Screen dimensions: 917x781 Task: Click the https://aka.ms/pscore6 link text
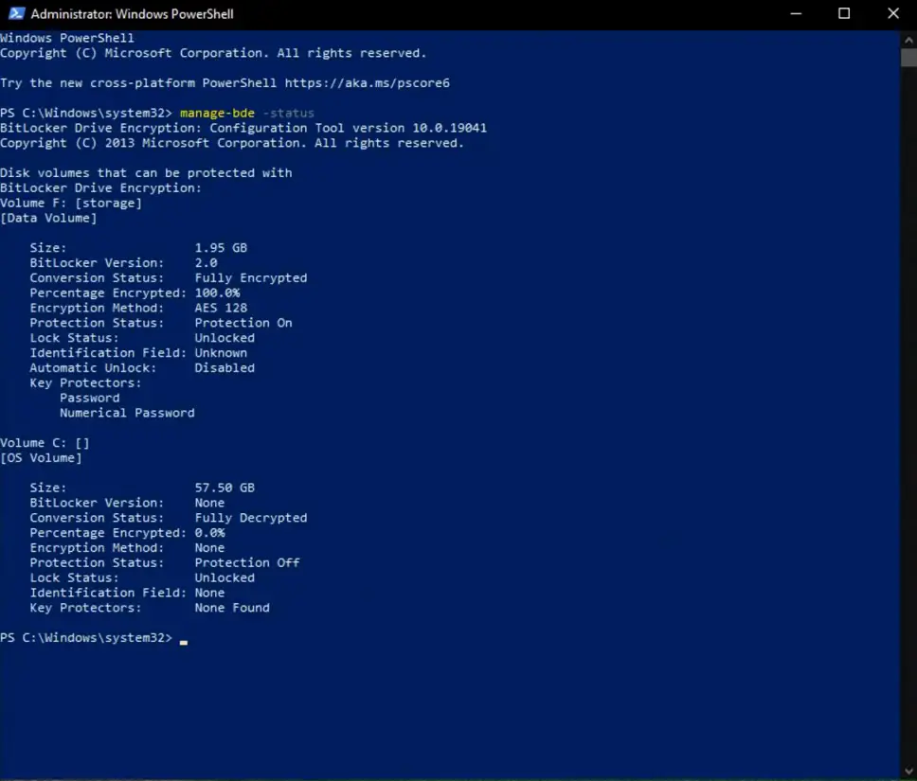[368, 83]
